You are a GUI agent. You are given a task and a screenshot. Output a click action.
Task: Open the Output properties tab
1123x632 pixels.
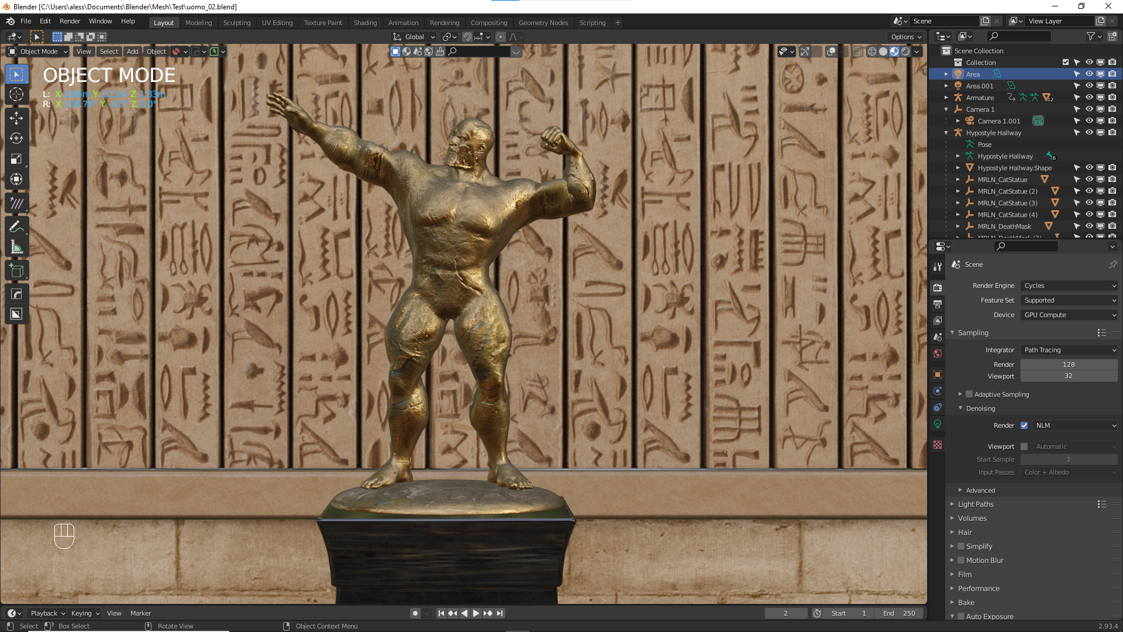pyautogui.click(x=938, y=304)
